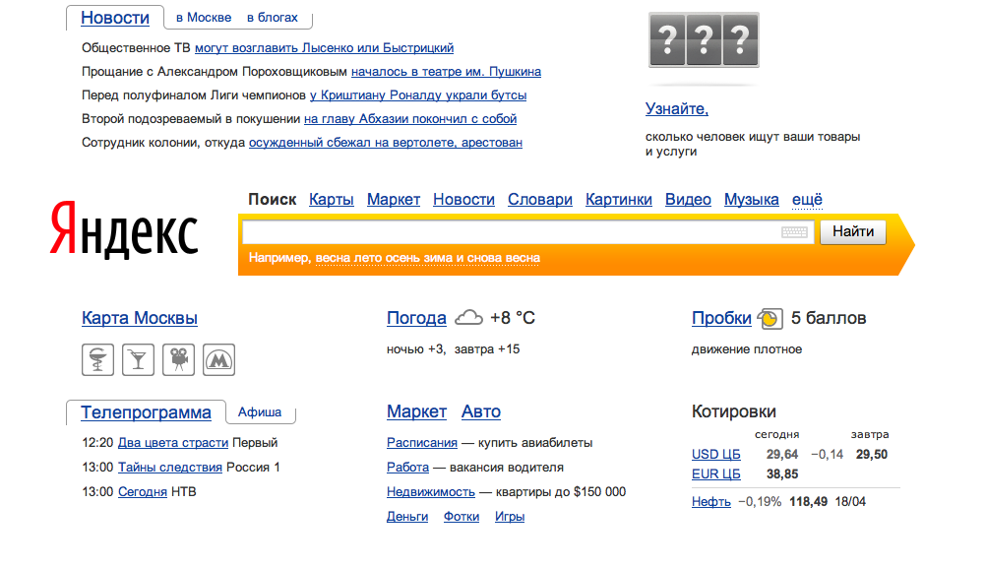Open the Работа jobs link
Image resolution: width=986 pixels, height=567 pixels.
(407, 468)
